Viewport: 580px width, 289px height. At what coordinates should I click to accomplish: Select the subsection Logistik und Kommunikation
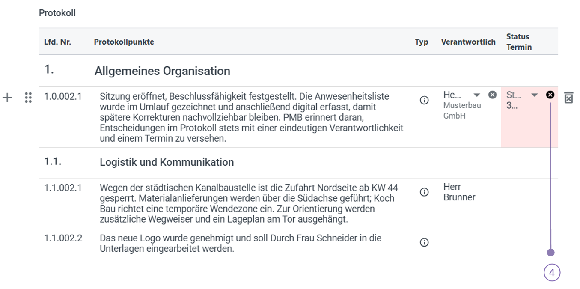tap(167, 163)
